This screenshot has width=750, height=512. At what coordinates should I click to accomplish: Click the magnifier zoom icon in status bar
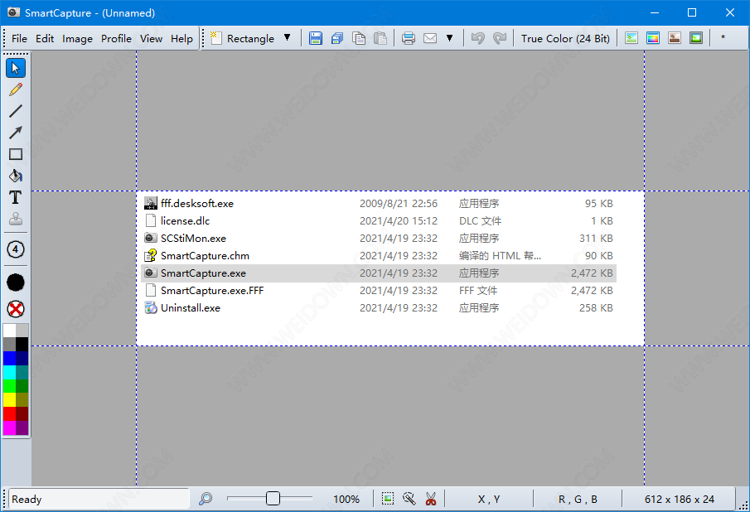206,499
